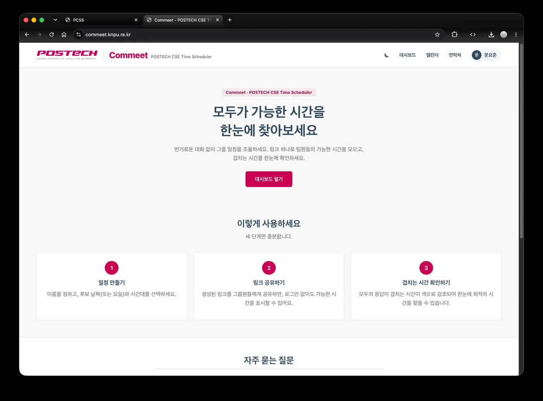Click the POSTECH CSE Time Scheduler header subtitle
This screenshot has height=401, width=543.
181,57
